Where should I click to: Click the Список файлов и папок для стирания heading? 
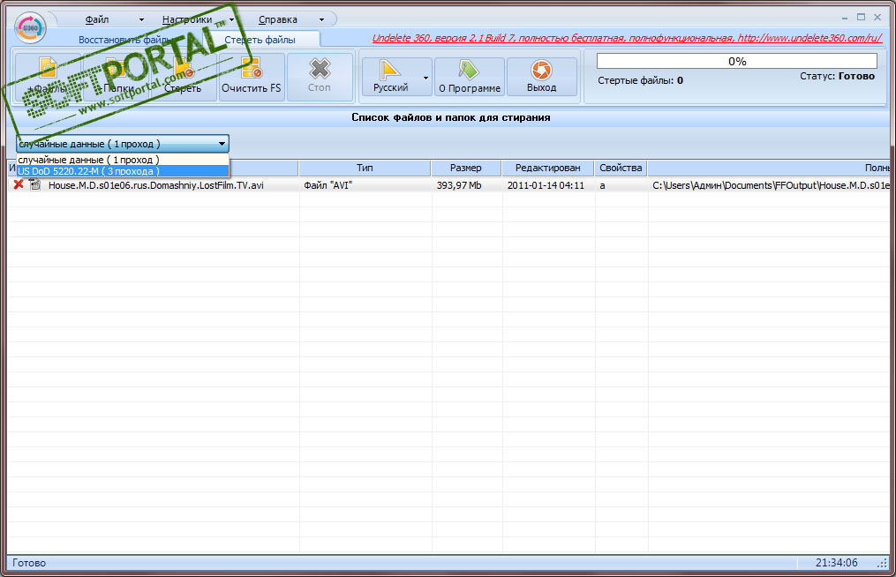[x=451, y=117]
